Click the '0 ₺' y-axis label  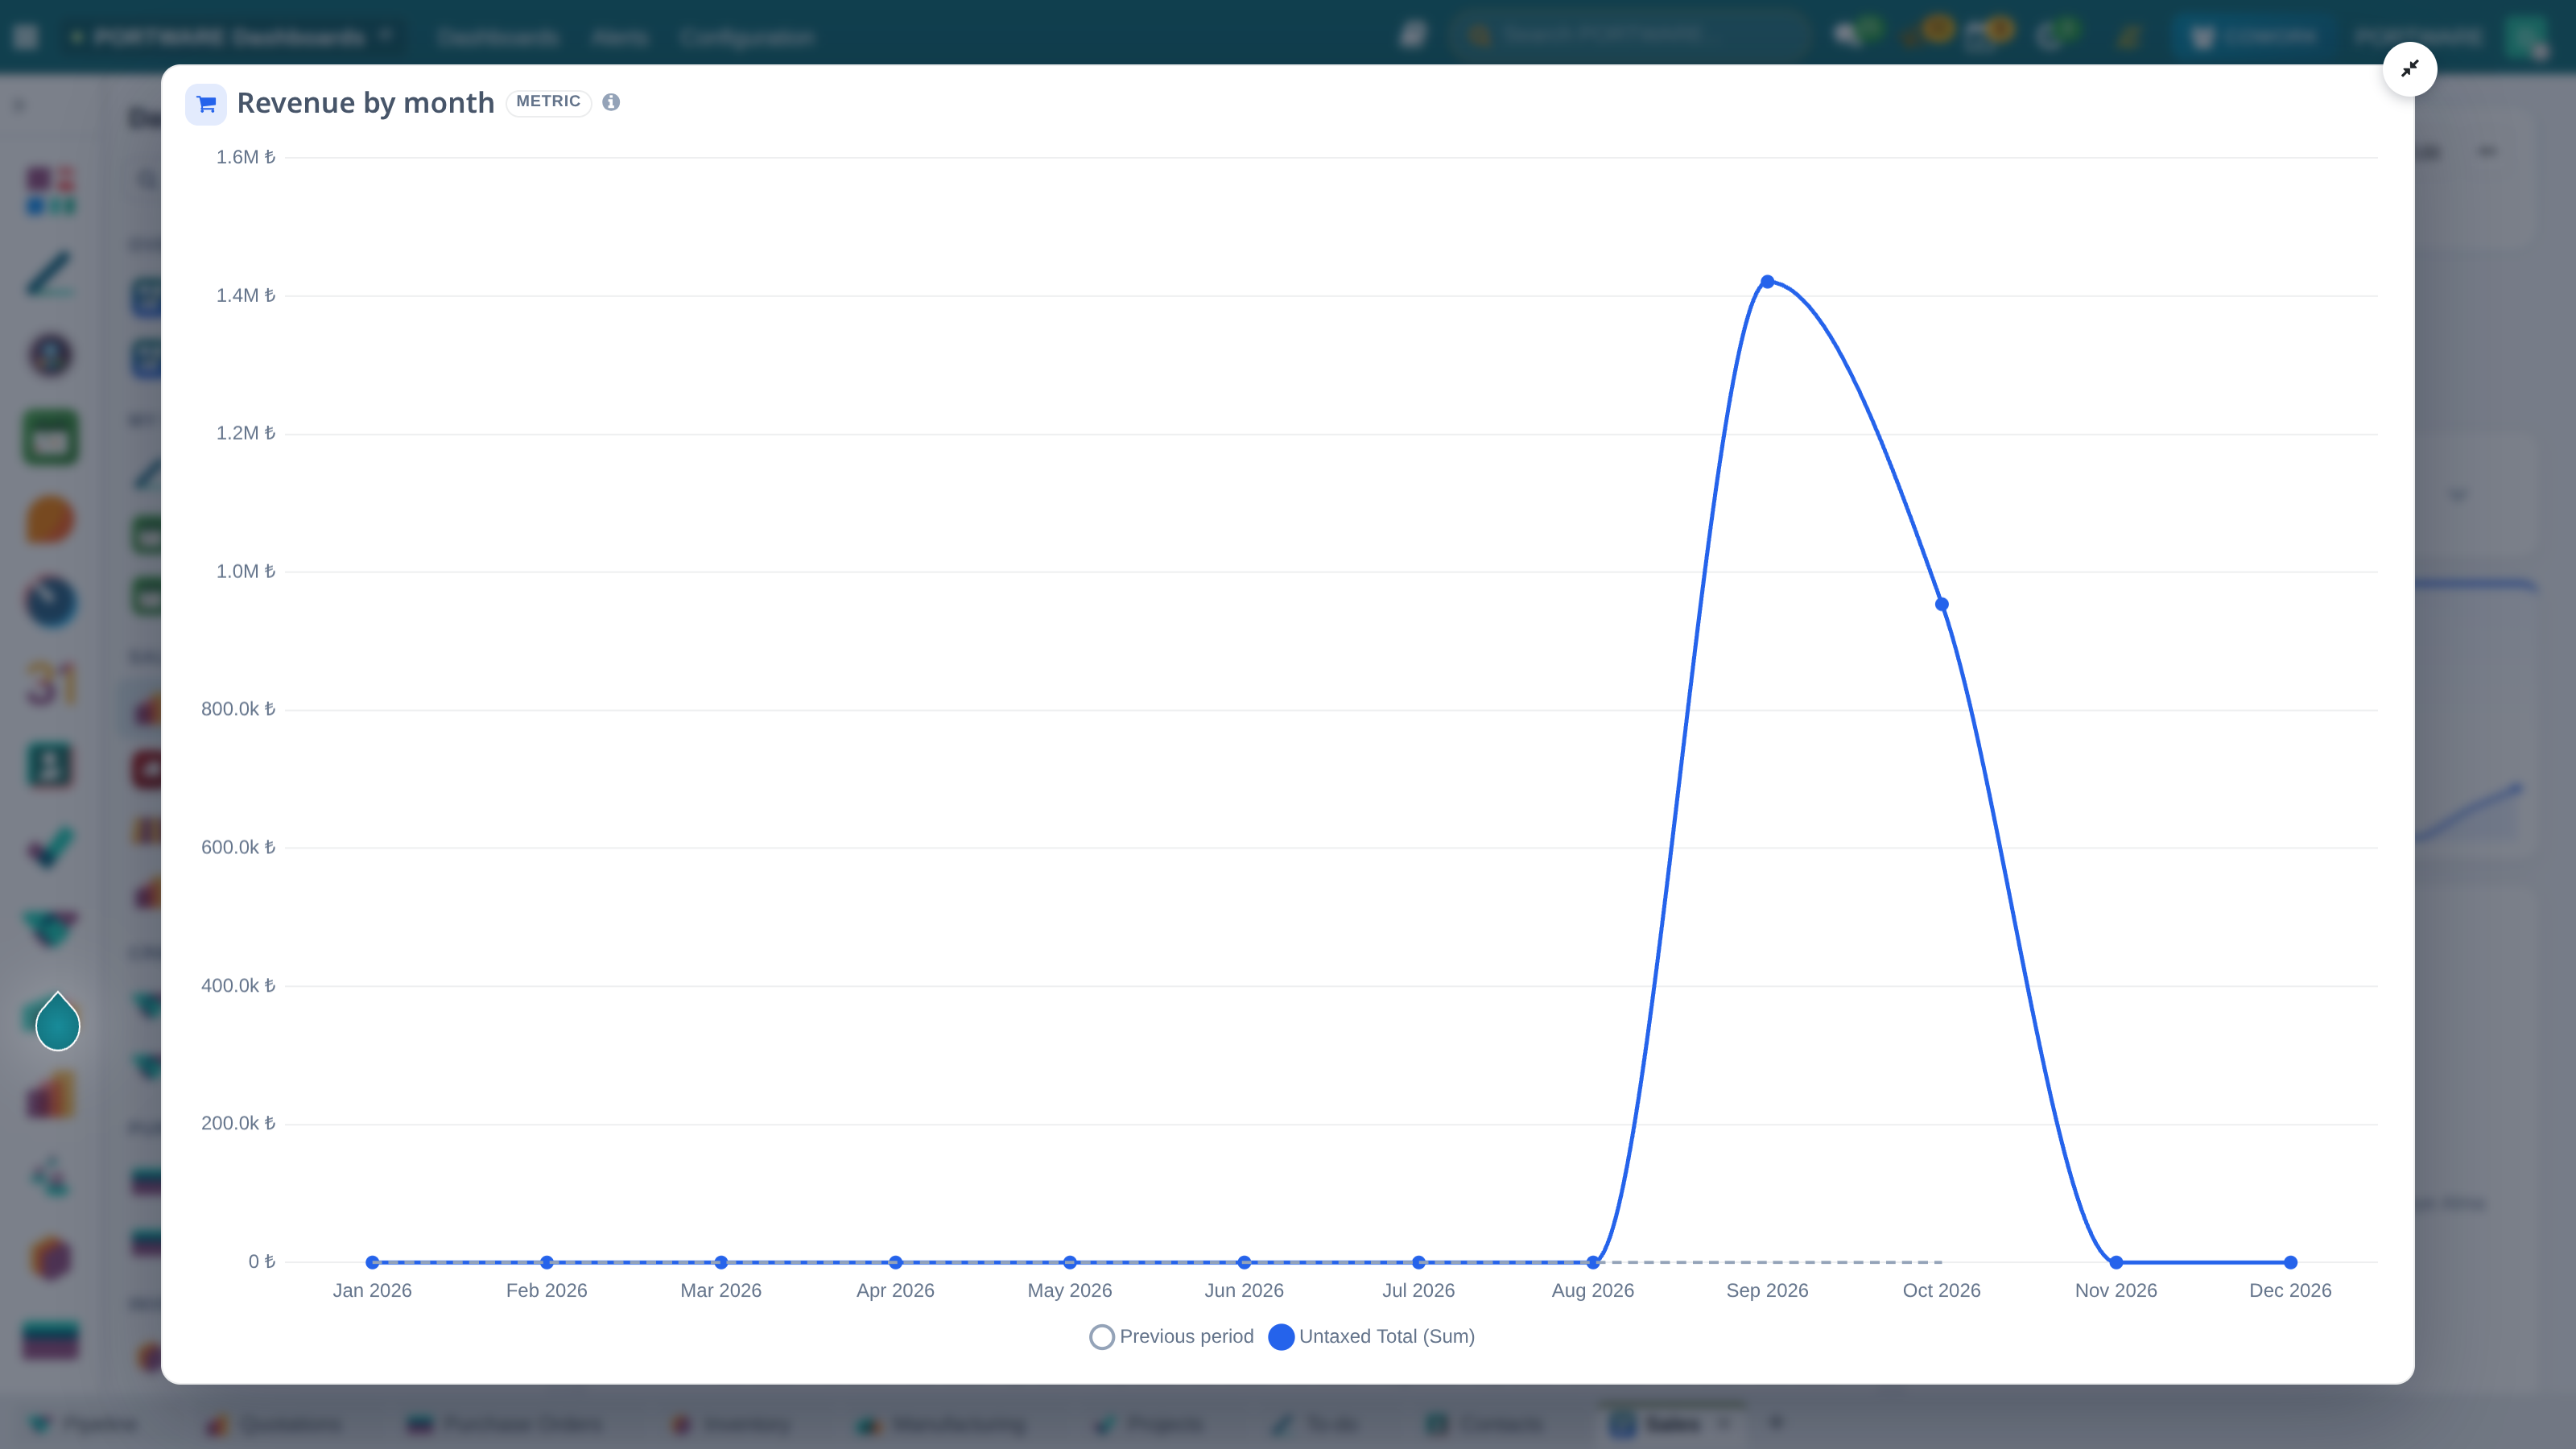click(x=262, y=1262)
